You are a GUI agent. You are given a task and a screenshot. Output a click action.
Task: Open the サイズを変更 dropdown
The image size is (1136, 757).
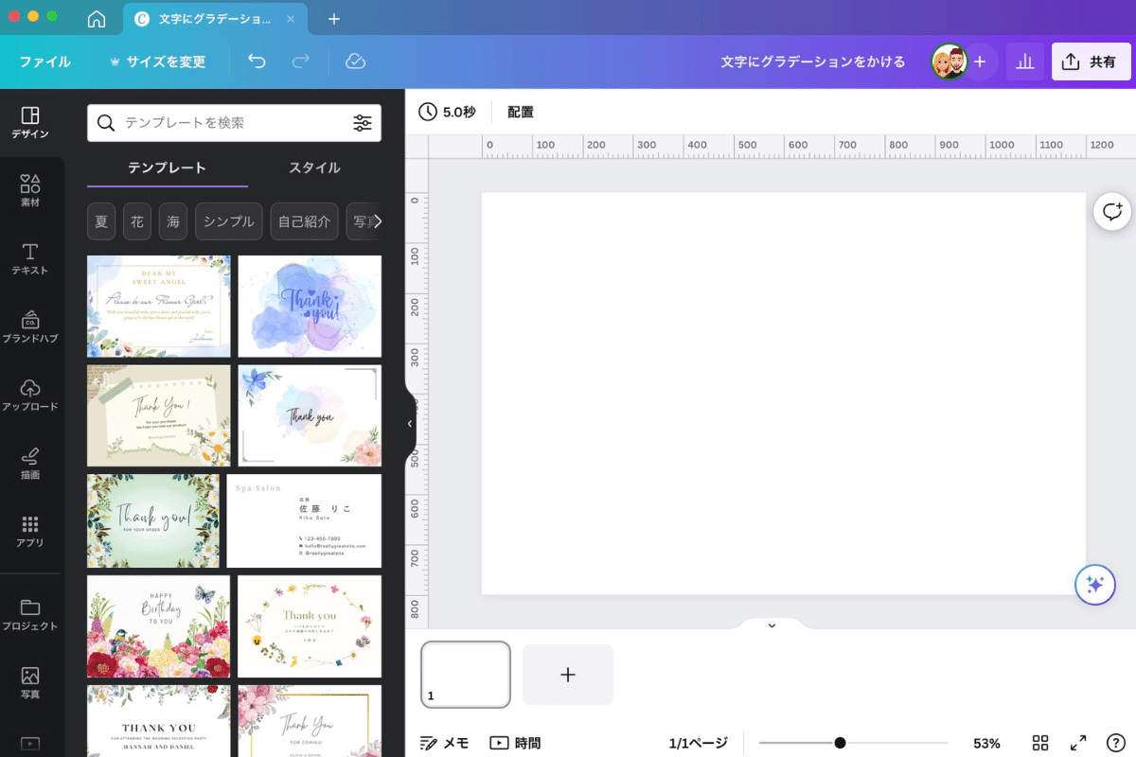point(169,62)
